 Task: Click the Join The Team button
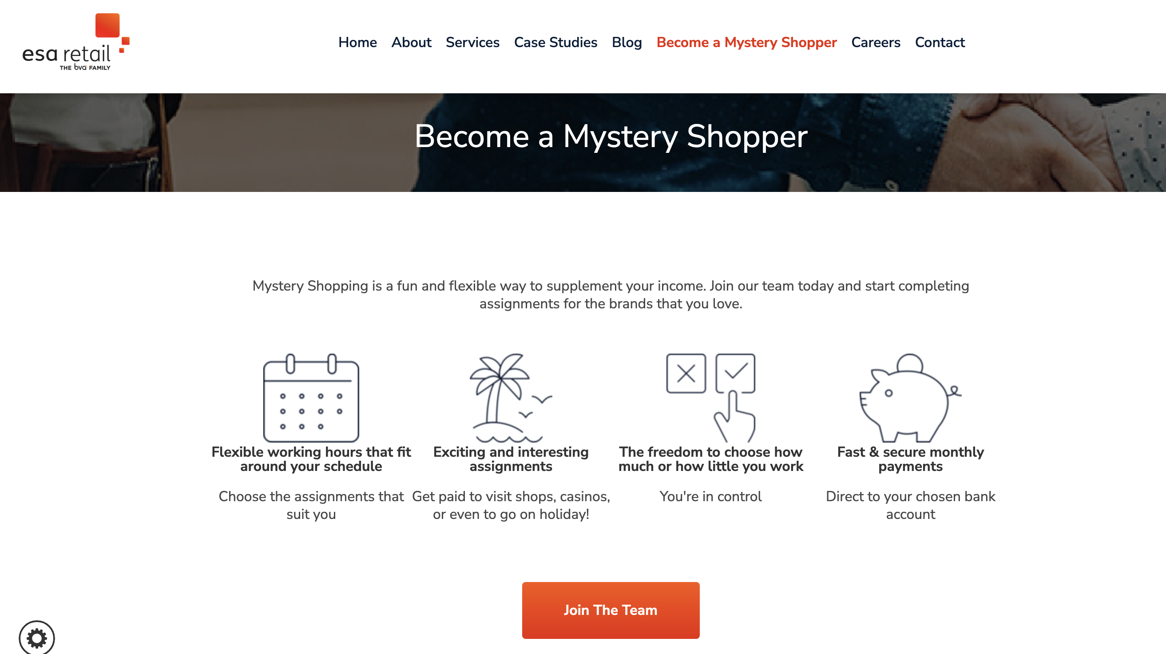[x=611, y=610]
